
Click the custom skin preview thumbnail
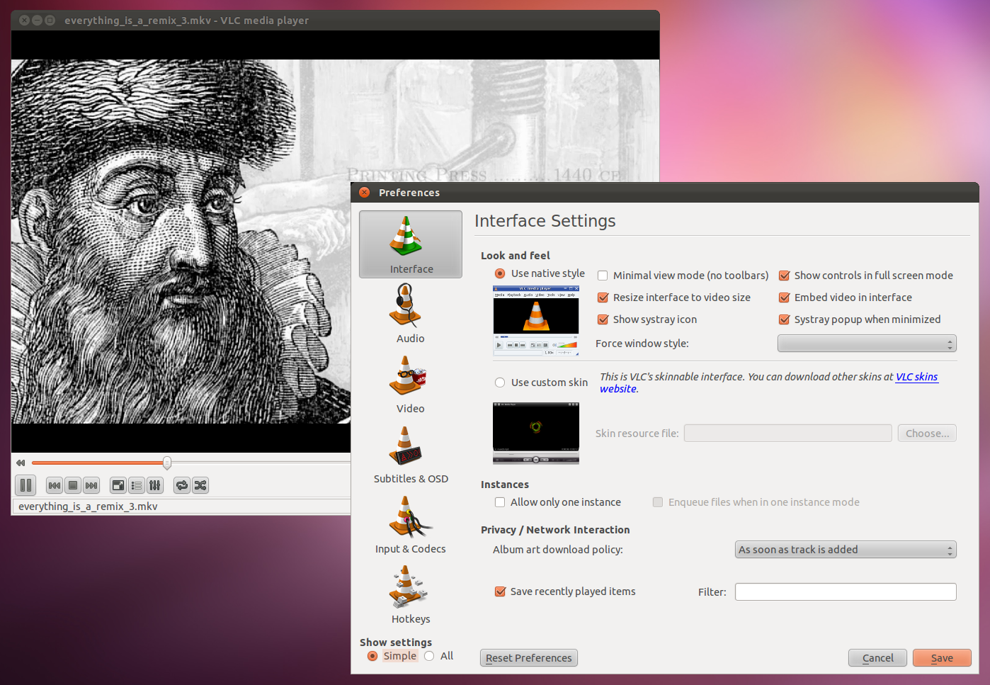(x=536, y=434)
